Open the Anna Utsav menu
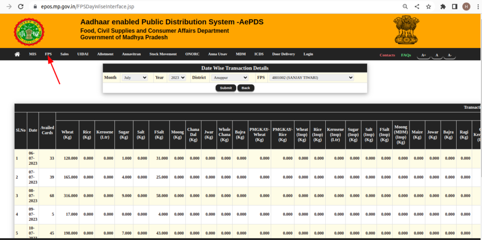 point(217,54)
